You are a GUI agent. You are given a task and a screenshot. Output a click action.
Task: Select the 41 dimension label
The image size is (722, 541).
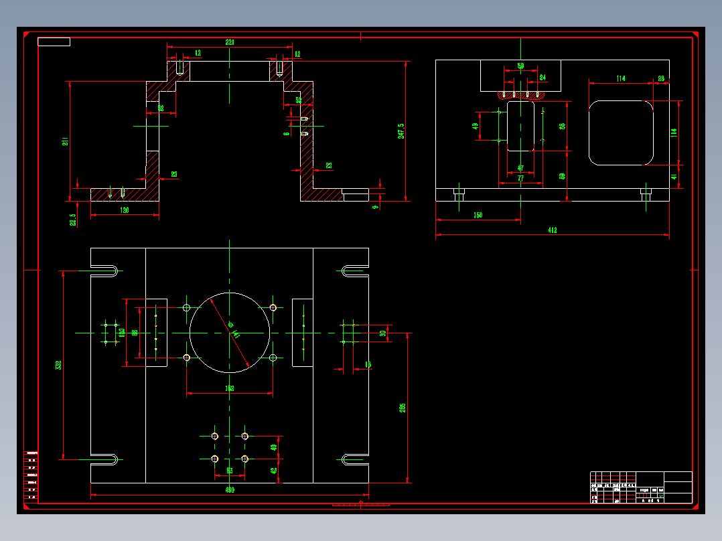click(x=674, y=176)
